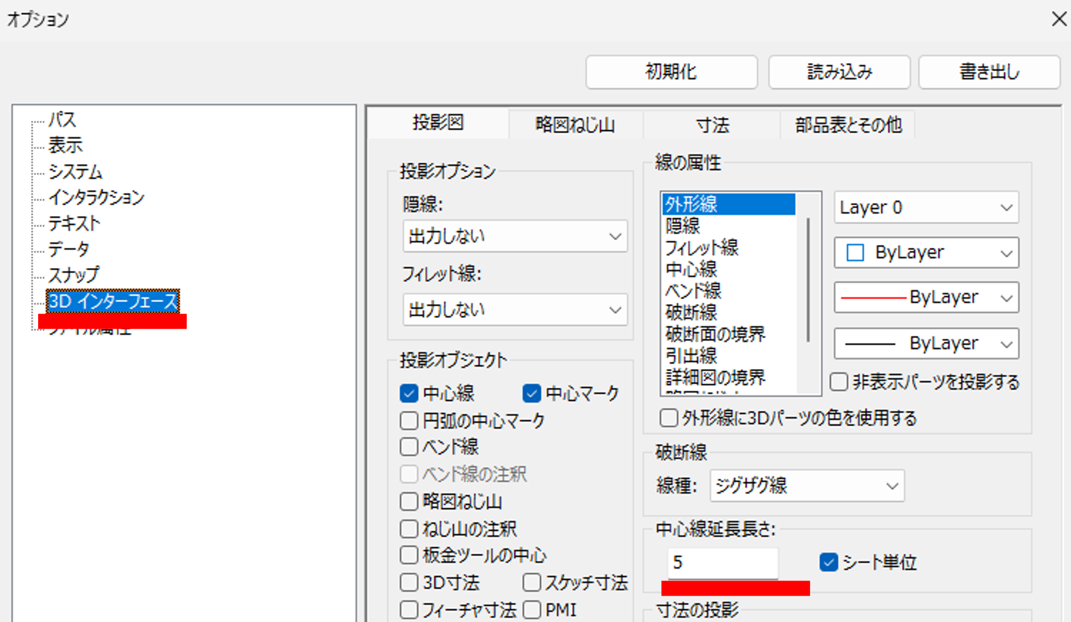1071x622 pixels.
Task: Open the 破断線 線種 ジグザグ線 dropdown
Action: pos(806,486)
